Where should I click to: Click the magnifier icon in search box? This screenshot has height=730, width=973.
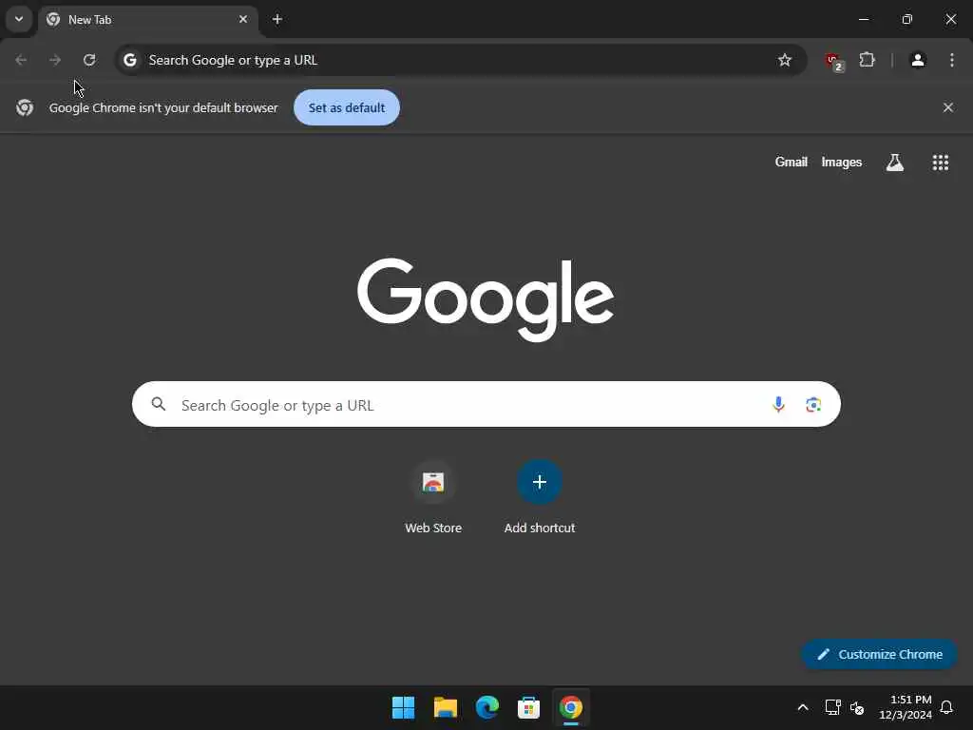pyautogui.click(x=159, y=404)
